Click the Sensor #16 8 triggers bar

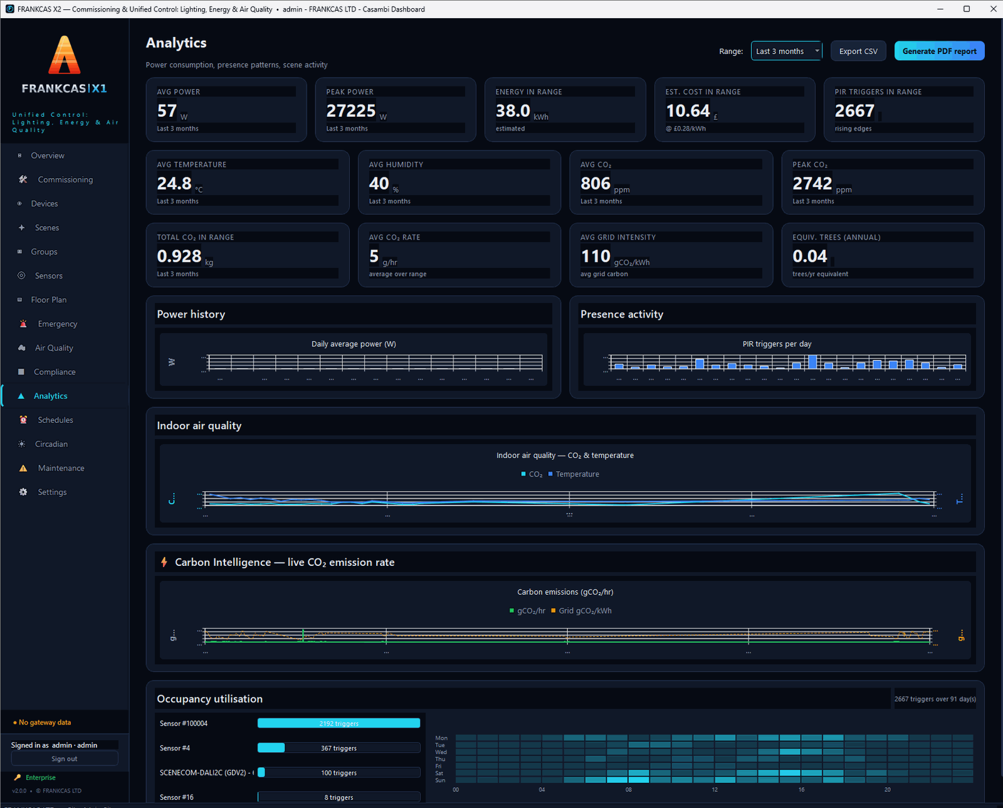pyautogui.click(x=339, y=797)
